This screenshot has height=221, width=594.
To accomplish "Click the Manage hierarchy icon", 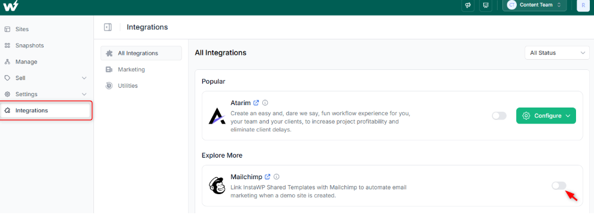I will pos(7,62).
